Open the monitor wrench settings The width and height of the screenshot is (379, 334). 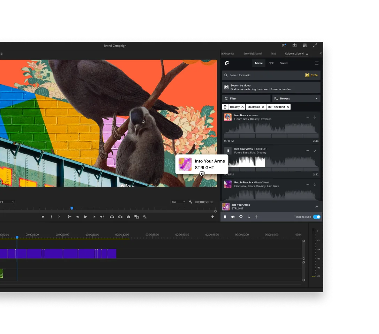[191, 202]
